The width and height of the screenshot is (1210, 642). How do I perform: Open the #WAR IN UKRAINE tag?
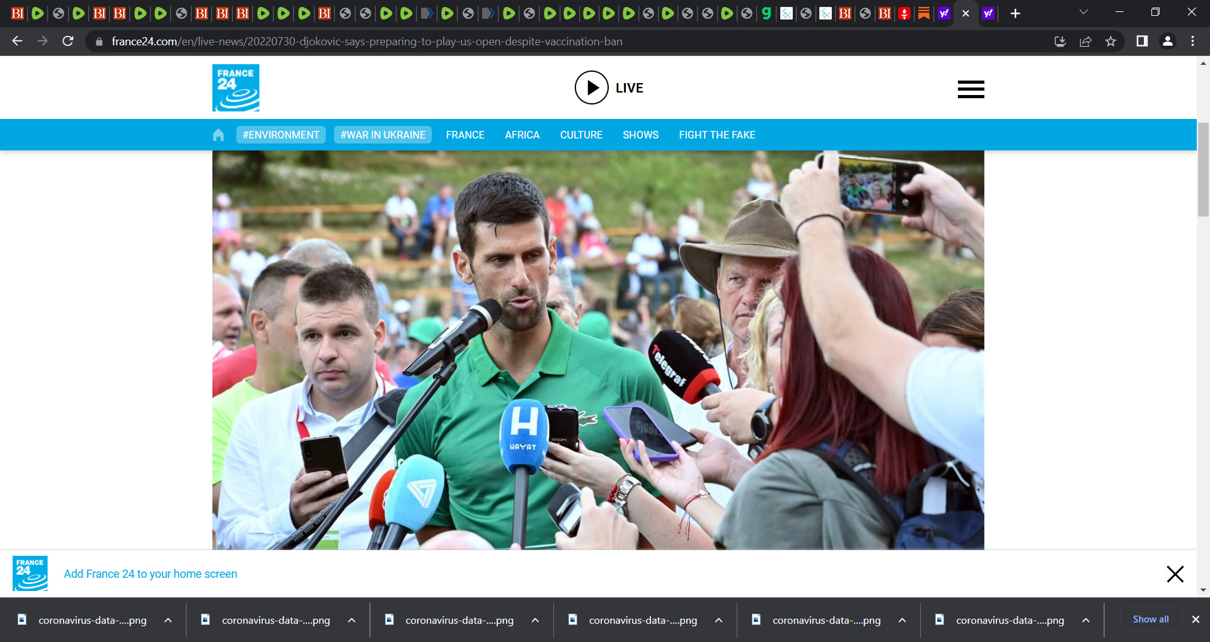pos(383,135)
